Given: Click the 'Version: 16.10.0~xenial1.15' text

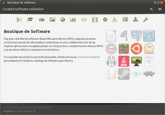Looking at the screenshot, I should coord(19,111).
